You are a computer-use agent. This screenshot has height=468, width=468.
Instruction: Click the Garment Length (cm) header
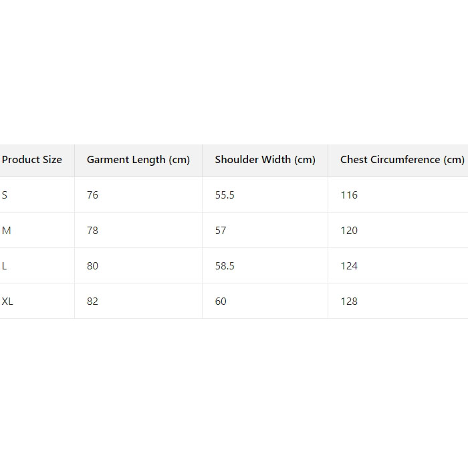[x=138, y=160]
